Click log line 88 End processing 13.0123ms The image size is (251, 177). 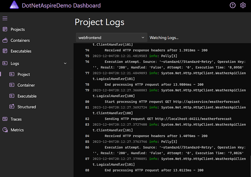(x=154, y=170)
